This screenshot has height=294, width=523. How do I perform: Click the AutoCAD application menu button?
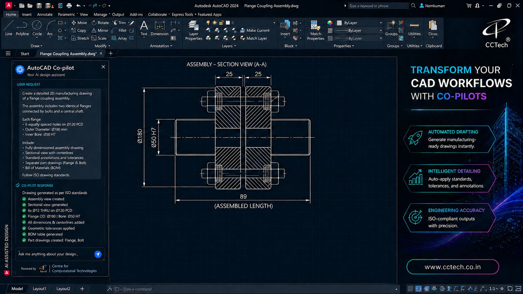pyautogui.click(x=9, y=5)
